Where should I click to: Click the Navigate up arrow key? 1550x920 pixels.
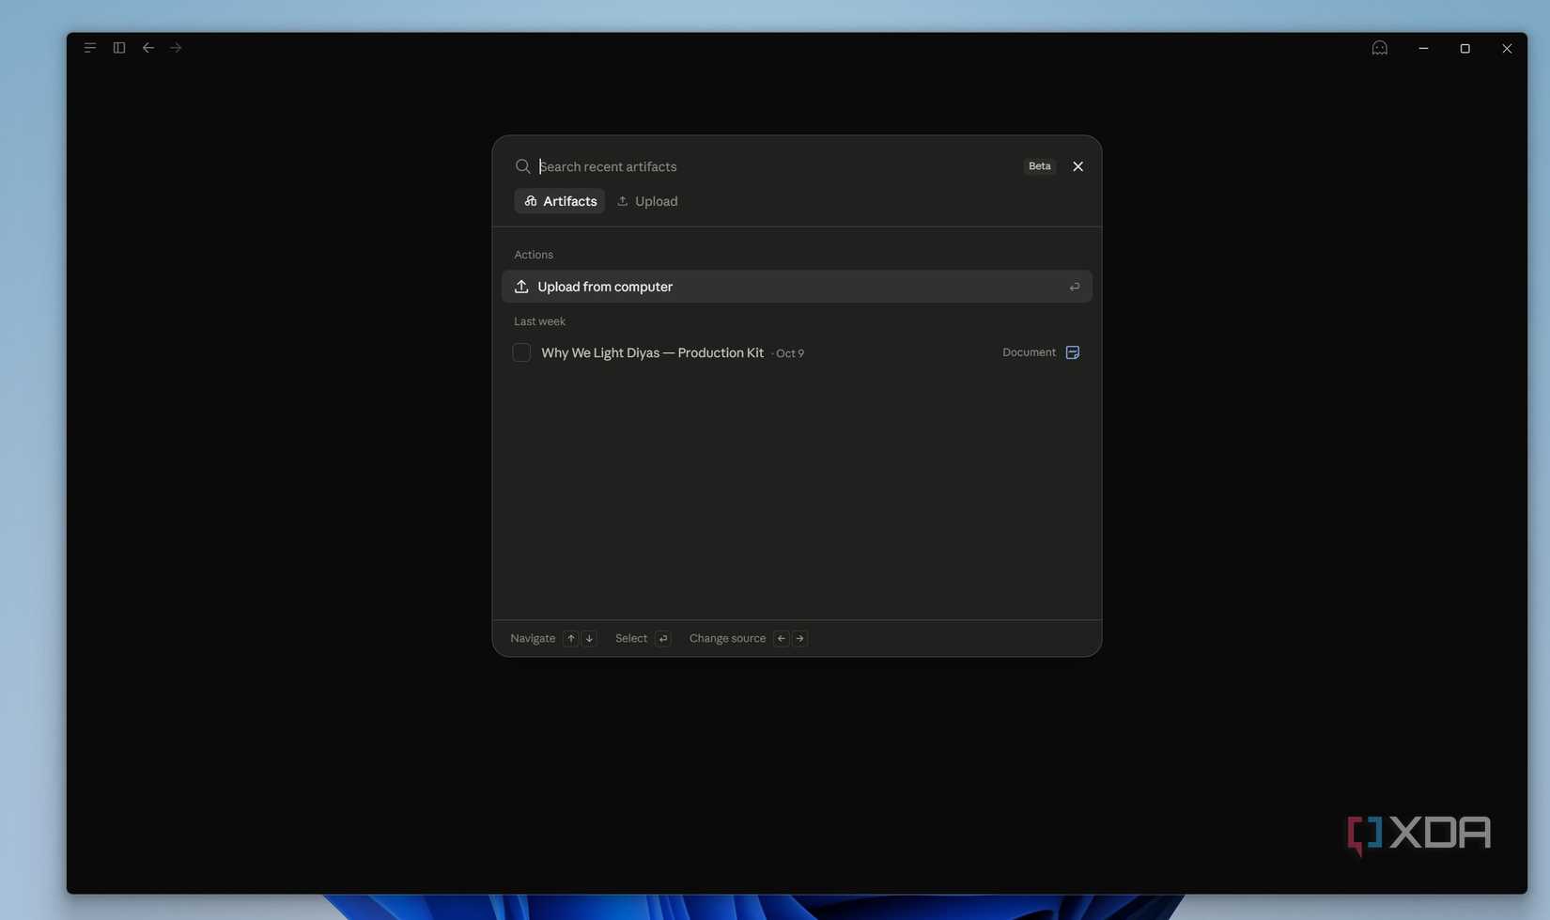pyautogui.click(x=570, y=638)
